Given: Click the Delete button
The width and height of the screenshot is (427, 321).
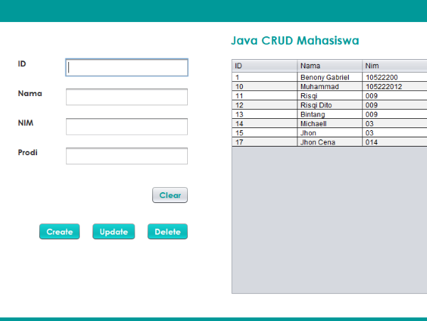Looking at the screenshot, I should [167, 232].
